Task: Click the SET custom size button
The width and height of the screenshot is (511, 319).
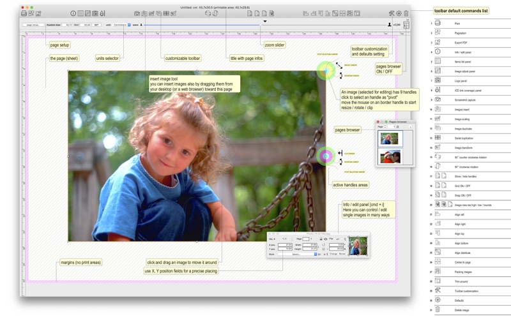Action: coord(97,25)
